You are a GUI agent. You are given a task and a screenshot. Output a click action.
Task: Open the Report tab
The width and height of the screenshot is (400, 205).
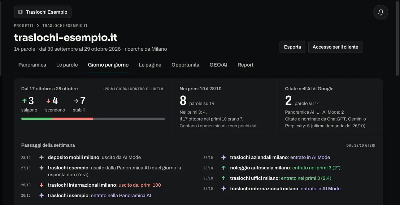point(245,65)
